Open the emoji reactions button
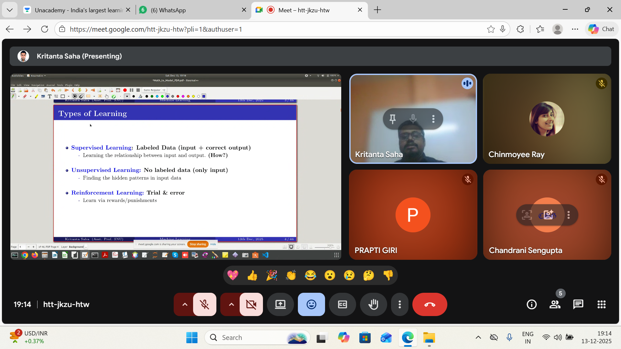The width and height of the screenshot is (621, 349). (x=311, y=304)
